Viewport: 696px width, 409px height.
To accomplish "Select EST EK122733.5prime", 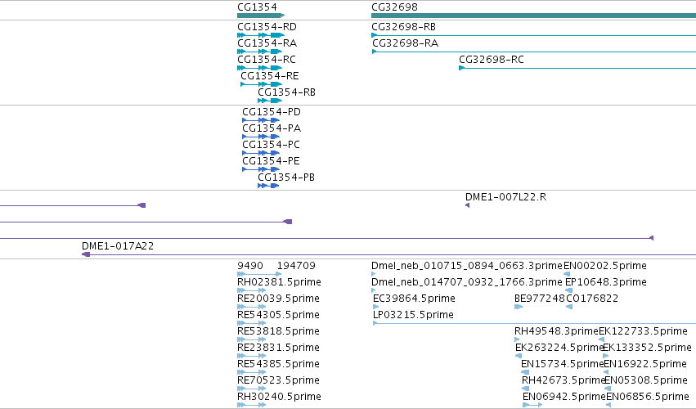I will pyautogui.click(x=643, y=331).
